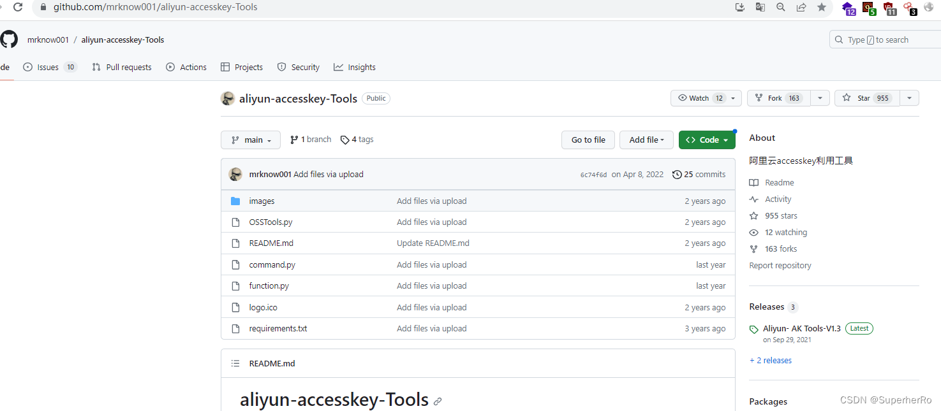Open the Security tab
The image size is (941, 411).
tap(299, 67)
